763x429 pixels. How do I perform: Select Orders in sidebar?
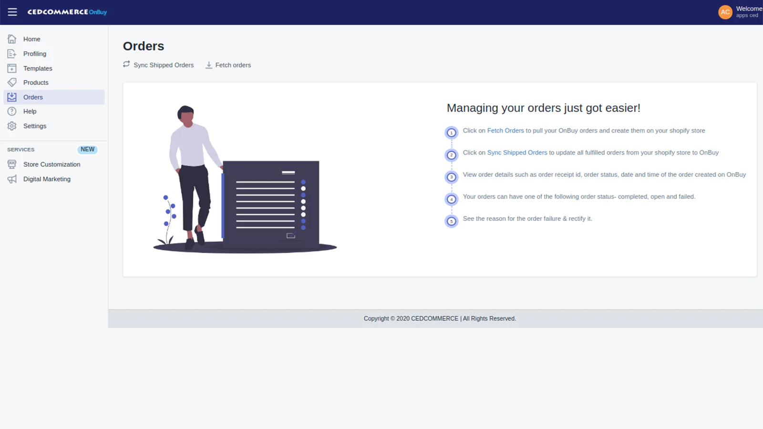[54, 97]
